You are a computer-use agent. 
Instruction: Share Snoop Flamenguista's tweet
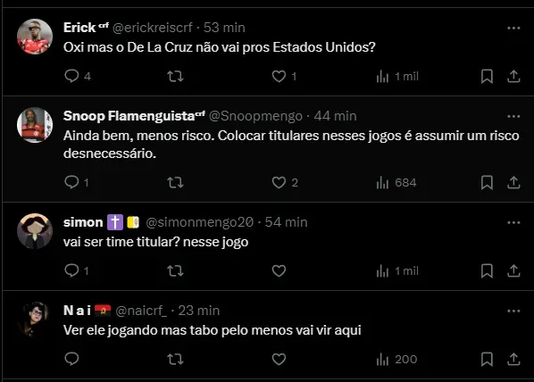513,182
